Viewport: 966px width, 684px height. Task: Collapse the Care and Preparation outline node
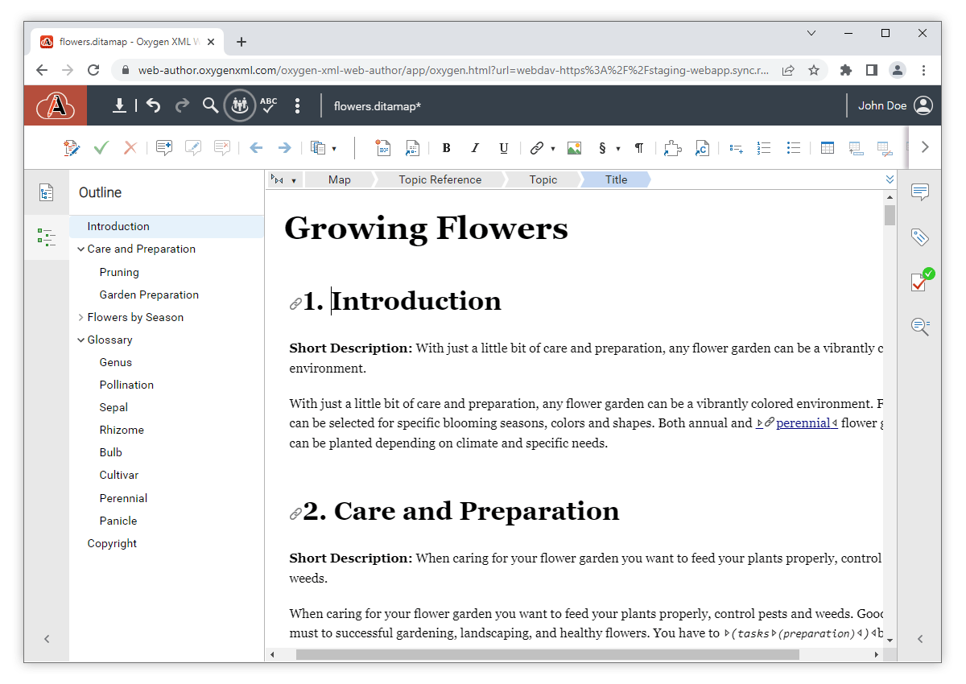pyautogui.click(x=80, y=249)
